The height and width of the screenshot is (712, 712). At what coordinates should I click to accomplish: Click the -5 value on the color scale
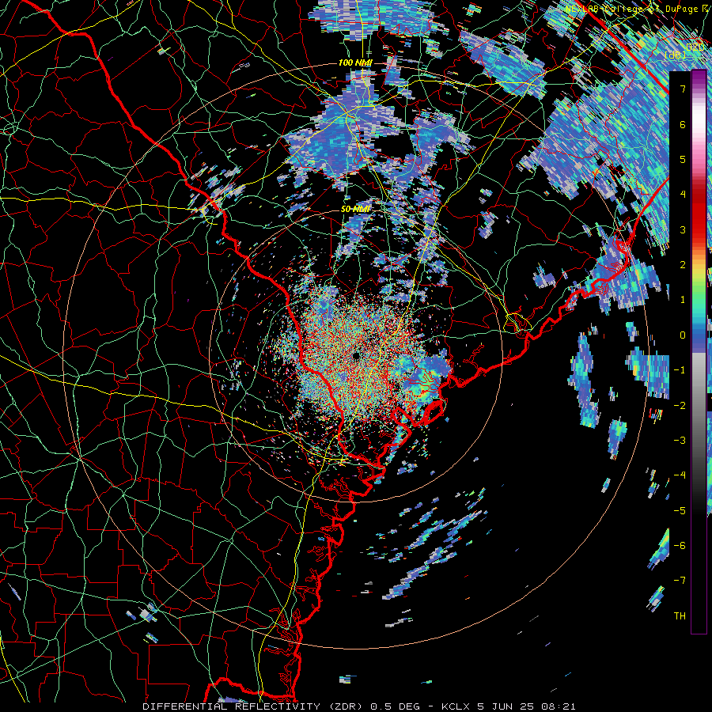(680, 510)
